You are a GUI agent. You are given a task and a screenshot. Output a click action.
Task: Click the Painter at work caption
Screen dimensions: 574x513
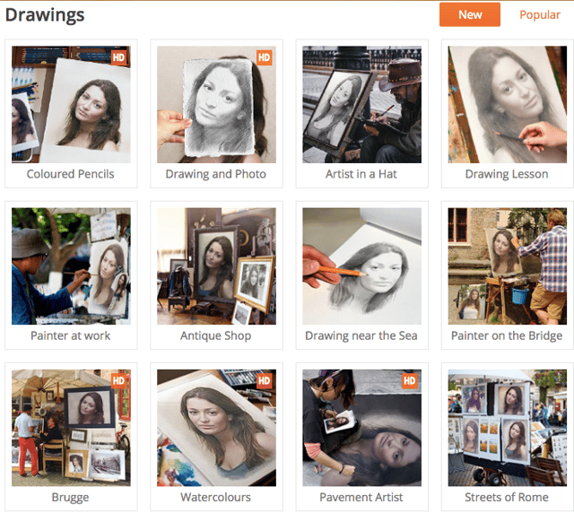(70, 335)
